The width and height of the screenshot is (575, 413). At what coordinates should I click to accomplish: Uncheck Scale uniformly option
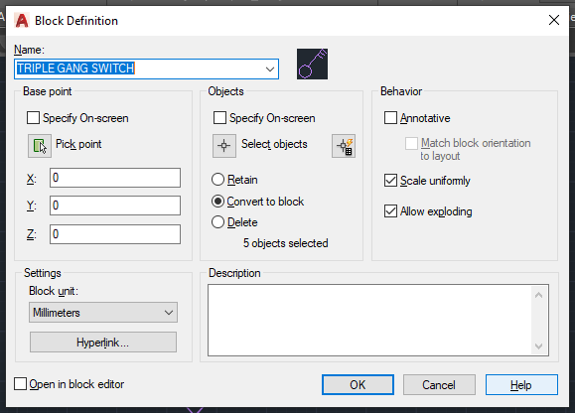pos(390,181)
